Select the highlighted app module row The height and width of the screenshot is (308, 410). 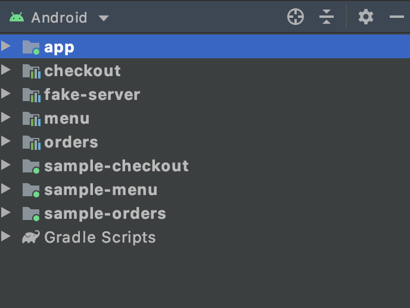[x=205, y=47]
